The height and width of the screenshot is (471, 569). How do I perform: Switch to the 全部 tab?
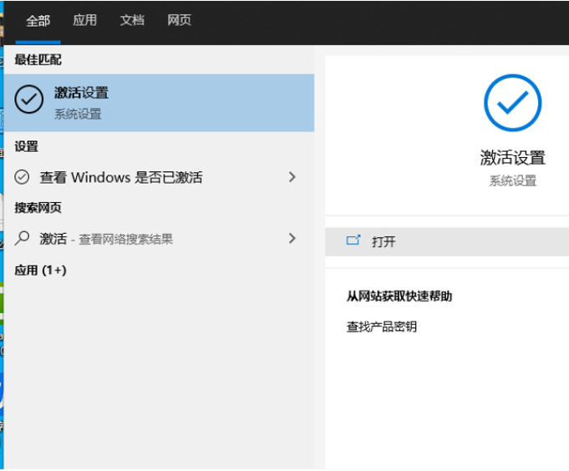(x=38, y=21)
